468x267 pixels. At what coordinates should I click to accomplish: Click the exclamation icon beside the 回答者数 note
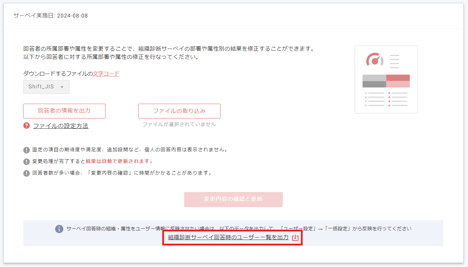[26, 172]
